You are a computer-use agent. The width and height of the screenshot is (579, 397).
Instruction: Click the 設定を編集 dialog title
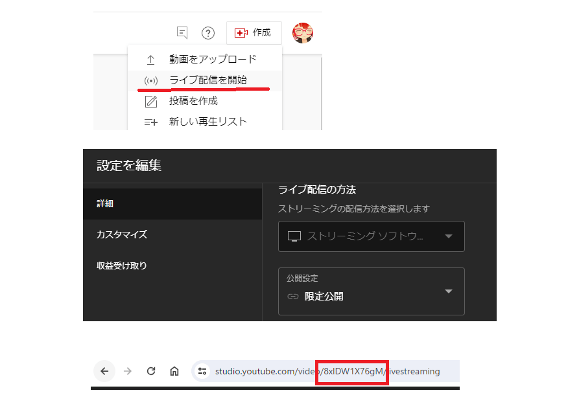pos(129,165)
